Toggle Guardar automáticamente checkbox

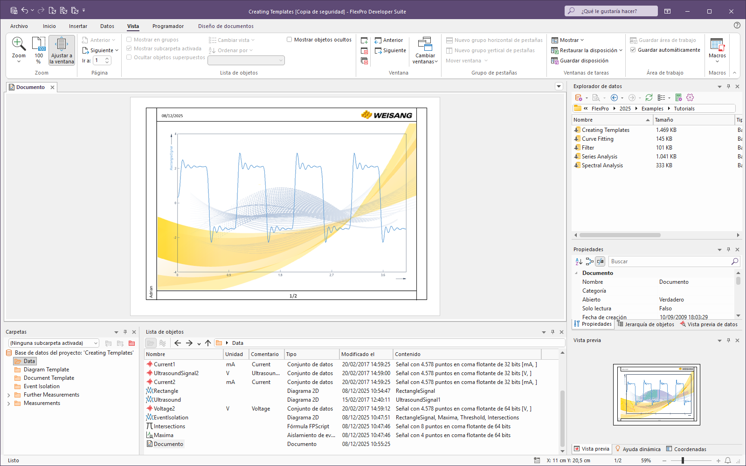(633, 50)
